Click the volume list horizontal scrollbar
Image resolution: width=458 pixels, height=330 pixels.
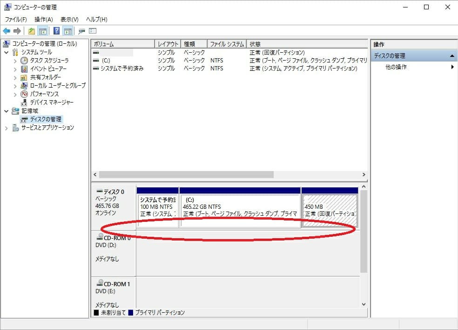186,174
